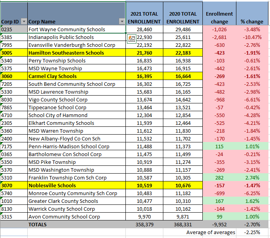Select cell Indianapolis Public Schools

pyautogui.click(x=77, y=37)
